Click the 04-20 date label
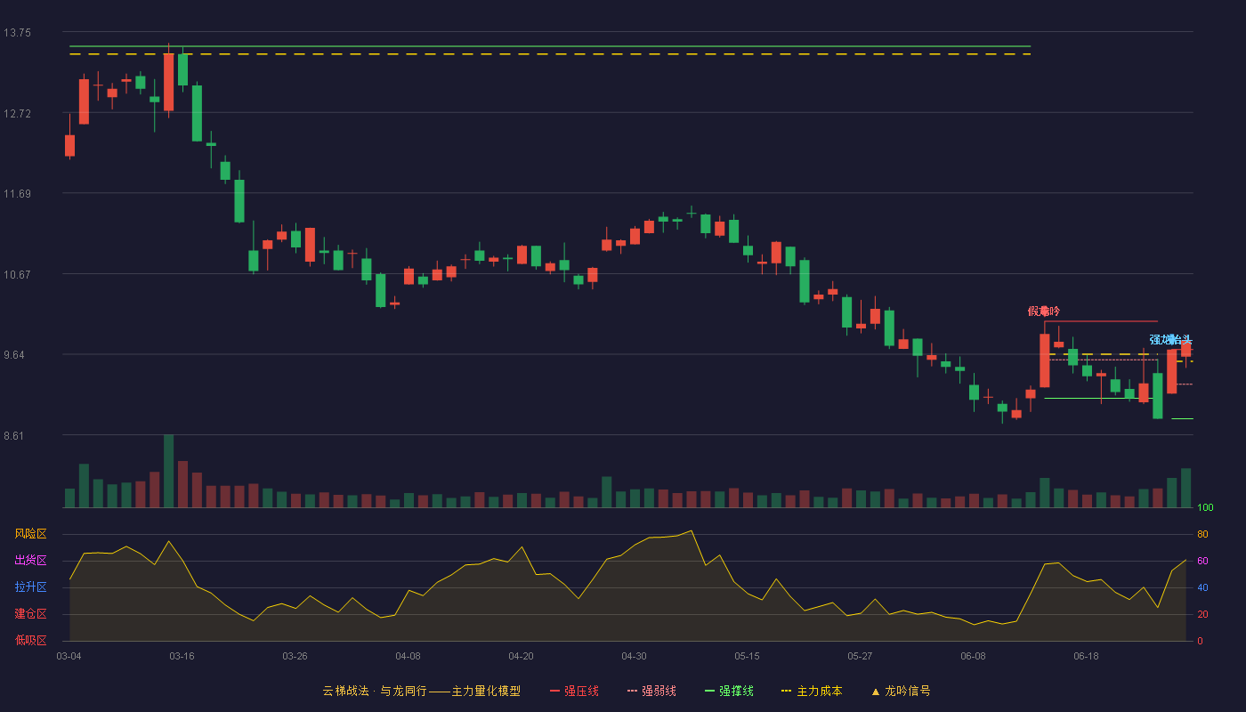The image size is (1246, 712). [x=521, y=656]
